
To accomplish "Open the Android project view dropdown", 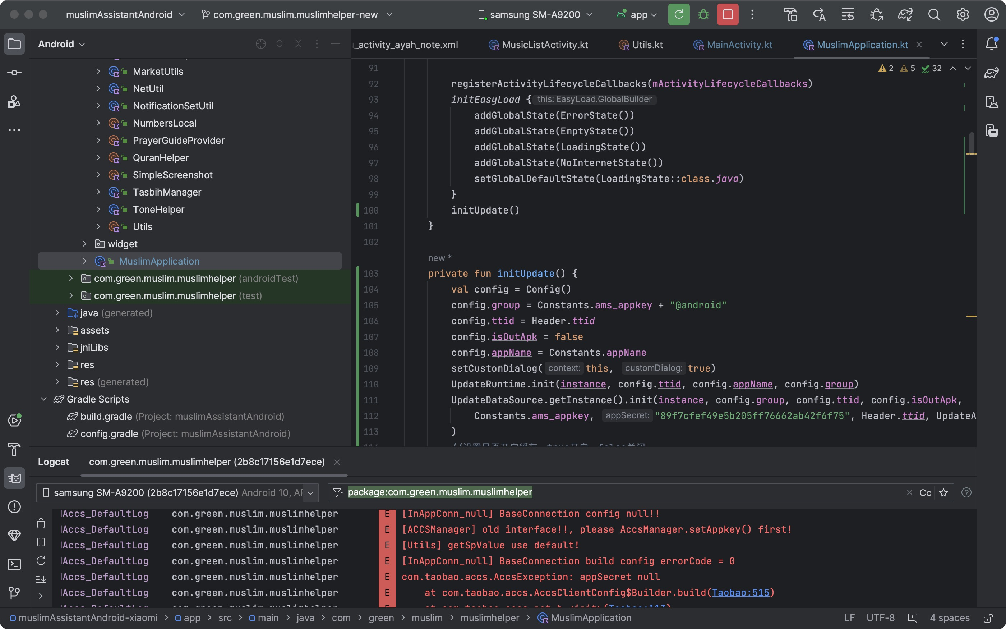I will pos(61,44).
